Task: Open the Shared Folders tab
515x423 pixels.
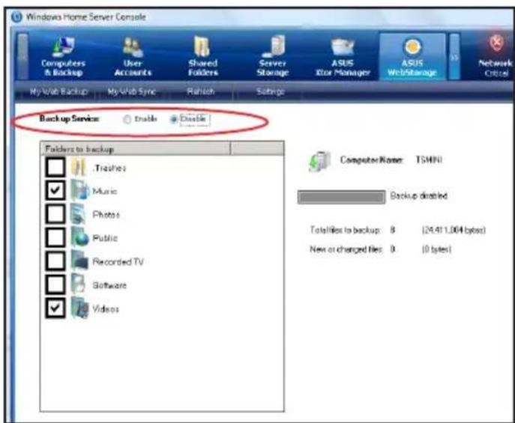Action: (202, 57)
